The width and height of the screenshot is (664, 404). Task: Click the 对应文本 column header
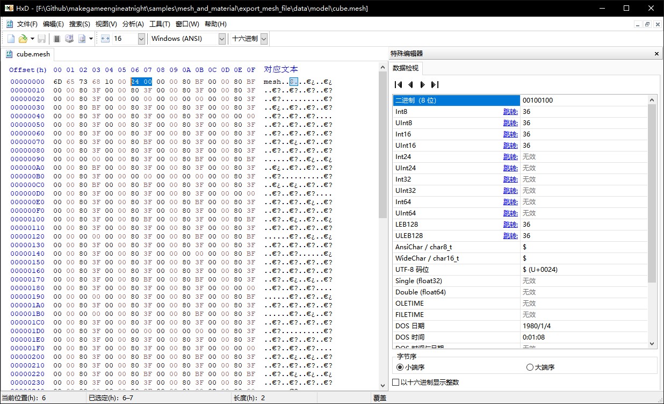click(x=281, y=69)
